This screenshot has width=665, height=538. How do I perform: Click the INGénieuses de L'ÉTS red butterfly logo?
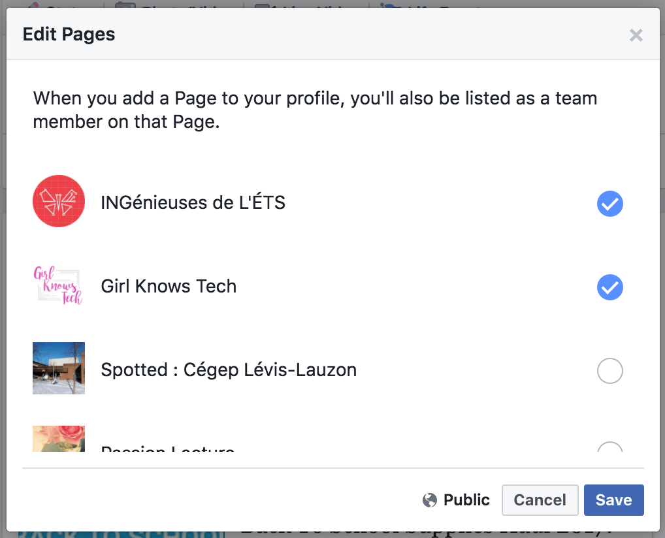(x=59, y=201)
